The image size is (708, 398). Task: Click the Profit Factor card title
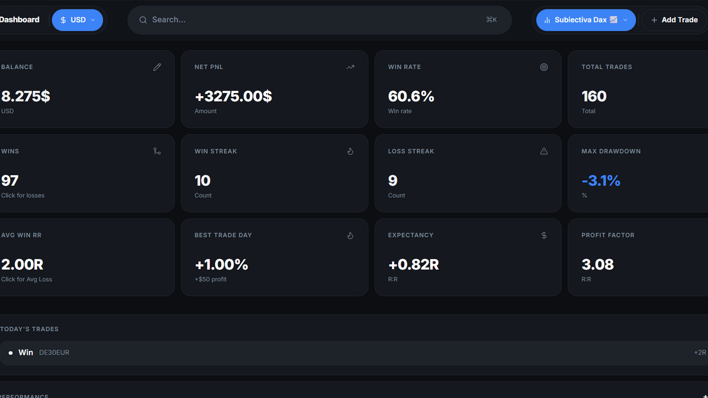tap(608, 235)
